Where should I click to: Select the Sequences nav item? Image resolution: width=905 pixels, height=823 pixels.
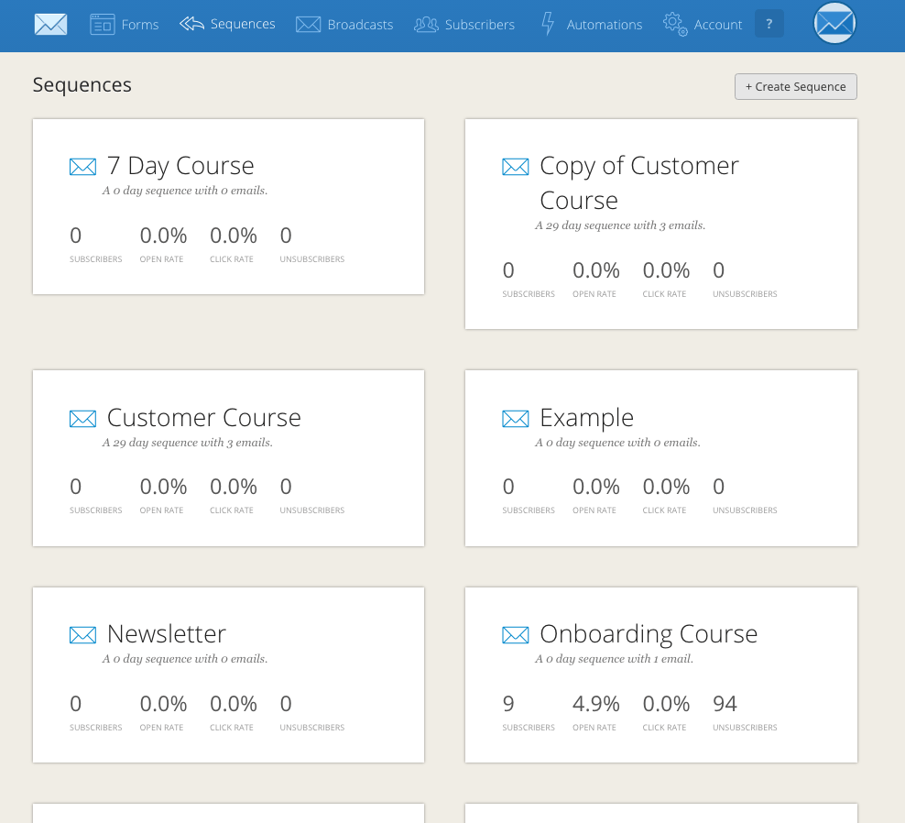(228, 24)
